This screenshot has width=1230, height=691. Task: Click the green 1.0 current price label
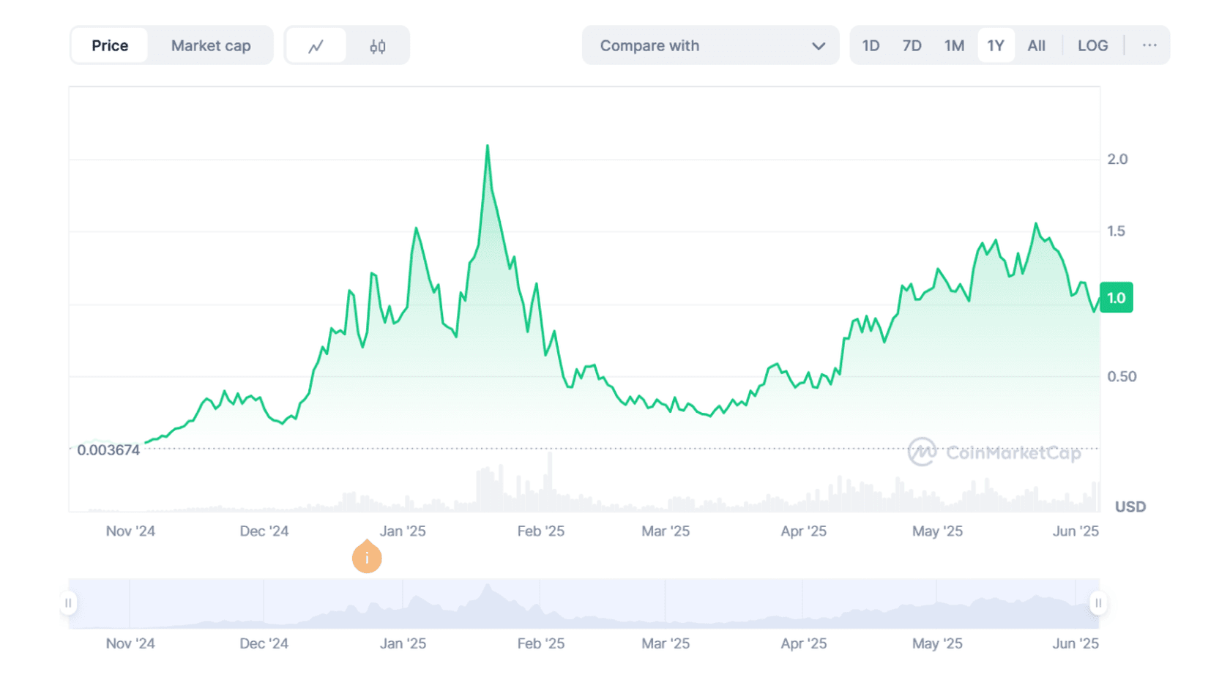tap(1117, 298)
